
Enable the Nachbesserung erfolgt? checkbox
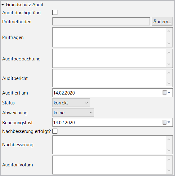point(55,131)
